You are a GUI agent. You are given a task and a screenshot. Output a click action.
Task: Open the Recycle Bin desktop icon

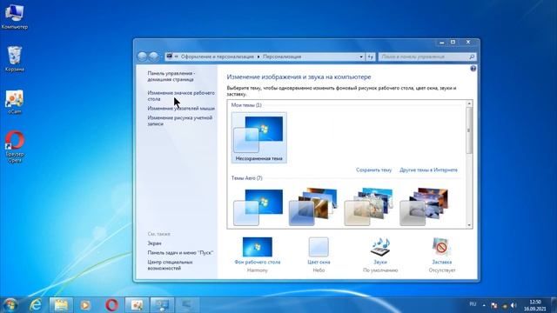15,58
